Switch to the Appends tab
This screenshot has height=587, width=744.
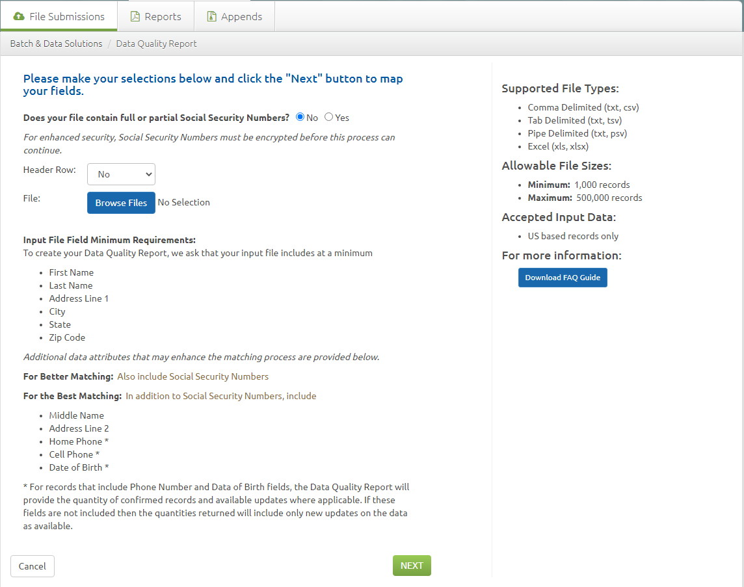(x=234, y=17)
